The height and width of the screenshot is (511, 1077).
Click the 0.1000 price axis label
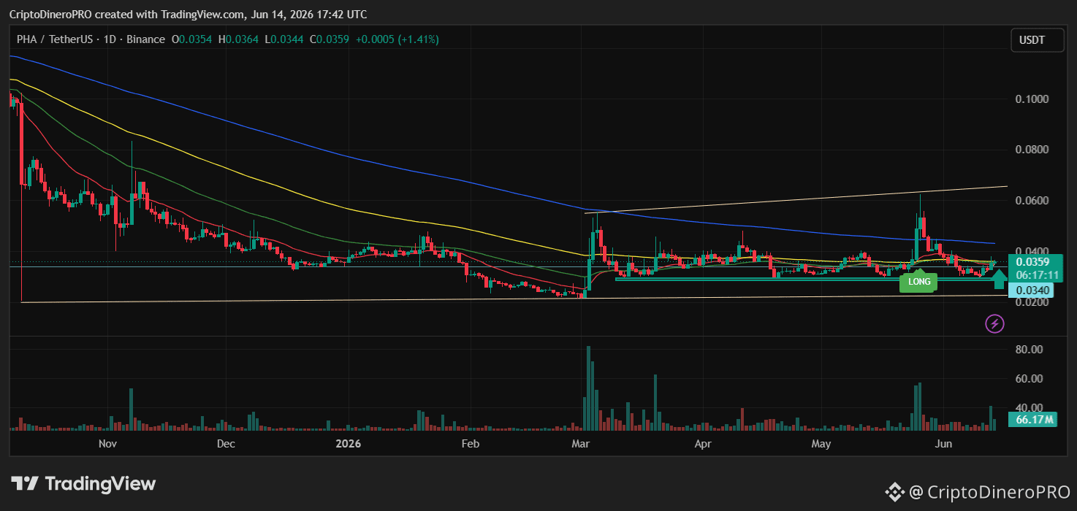1033,99
